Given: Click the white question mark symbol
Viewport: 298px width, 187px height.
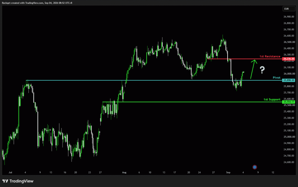Looking at the screenshot, I should click(x=262, y=70).
